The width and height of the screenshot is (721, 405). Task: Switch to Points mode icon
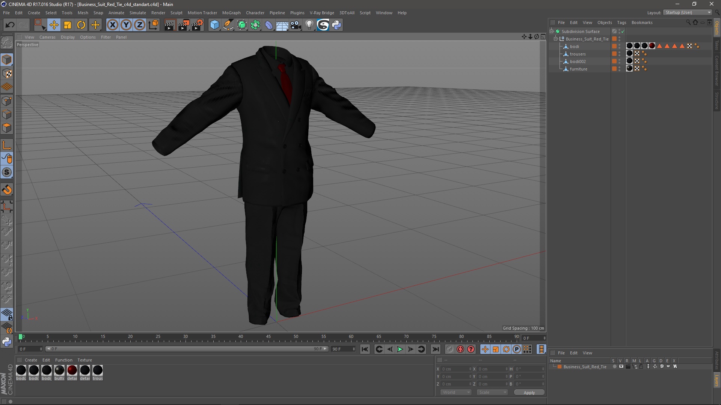tap(7, 101)
